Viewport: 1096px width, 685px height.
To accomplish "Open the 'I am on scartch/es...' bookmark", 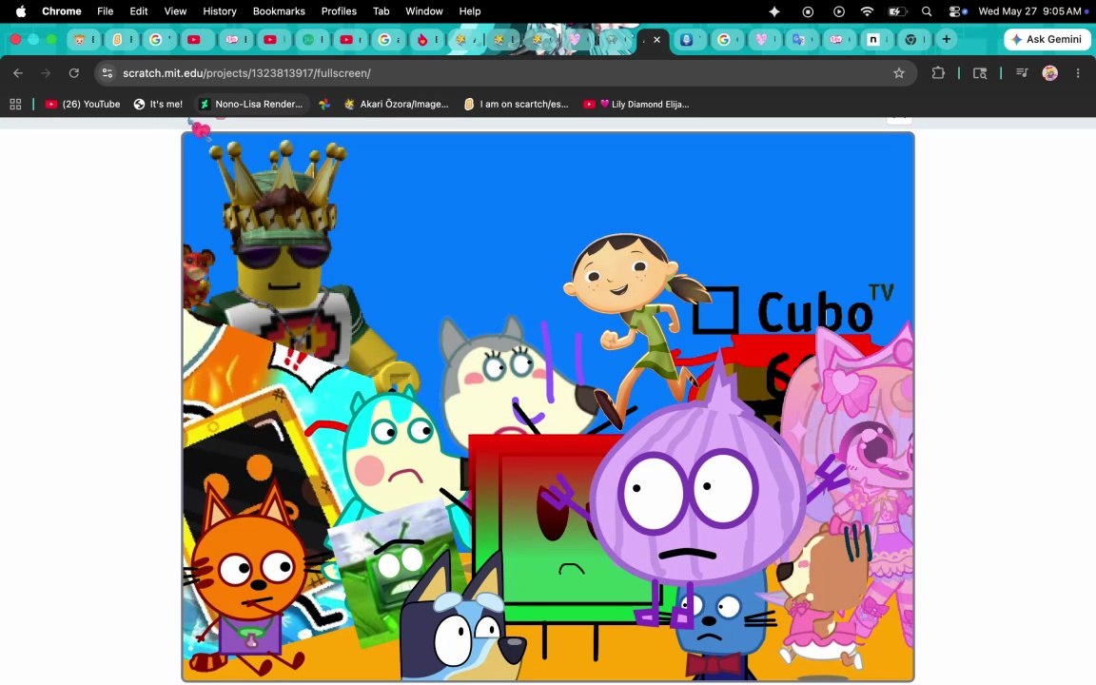I will tap(517, 104).
